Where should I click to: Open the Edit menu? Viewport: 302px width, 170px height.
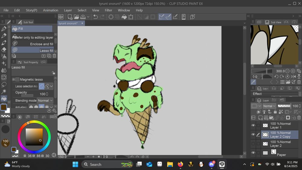(x=17, y=10)
